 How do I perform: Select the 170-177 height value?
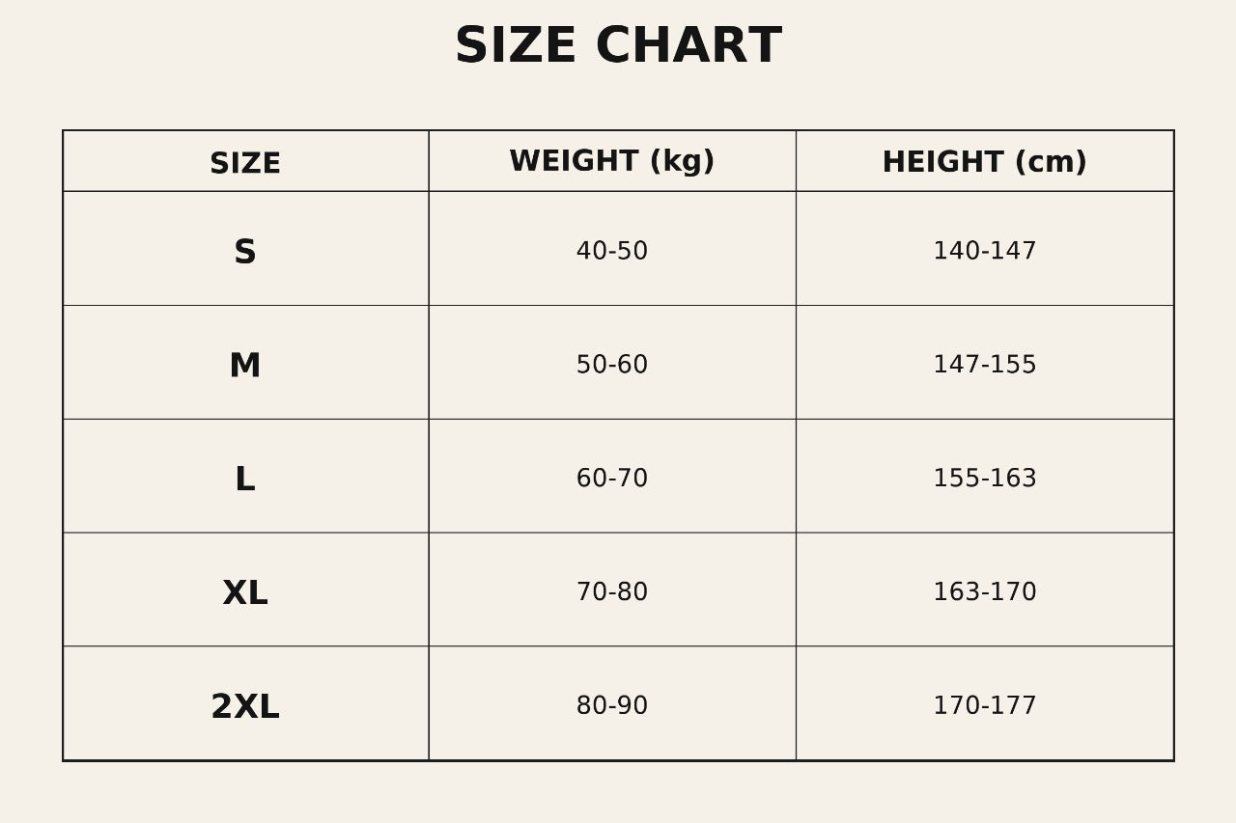point(984,707)
